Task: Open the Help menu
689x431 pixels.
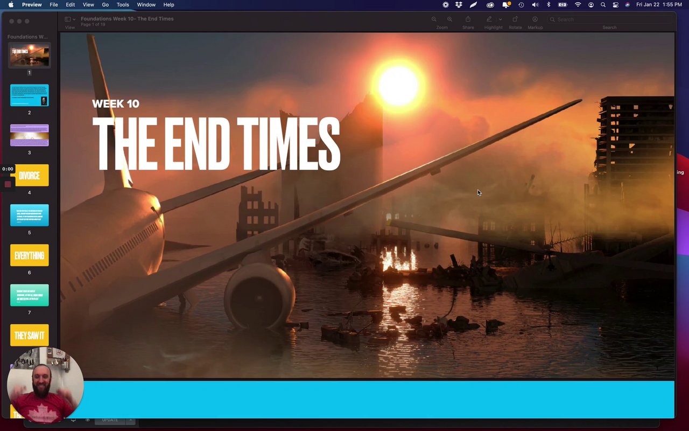Action: (168, 4)
